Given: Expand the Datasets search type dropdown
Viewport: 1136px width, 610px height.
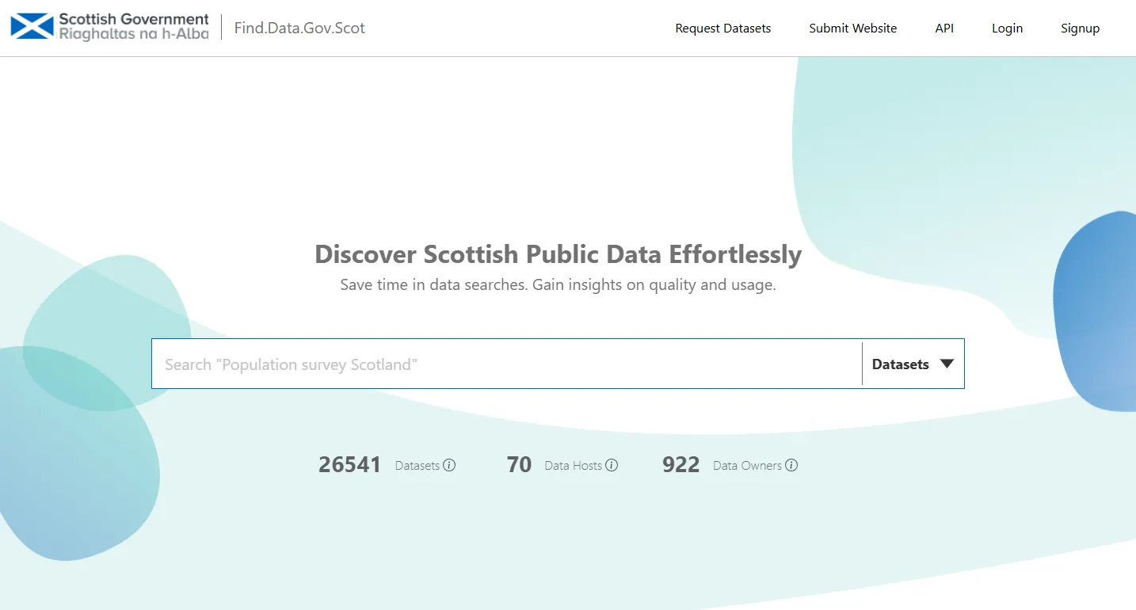Looking at the screenshot, I should coord(913,364).
